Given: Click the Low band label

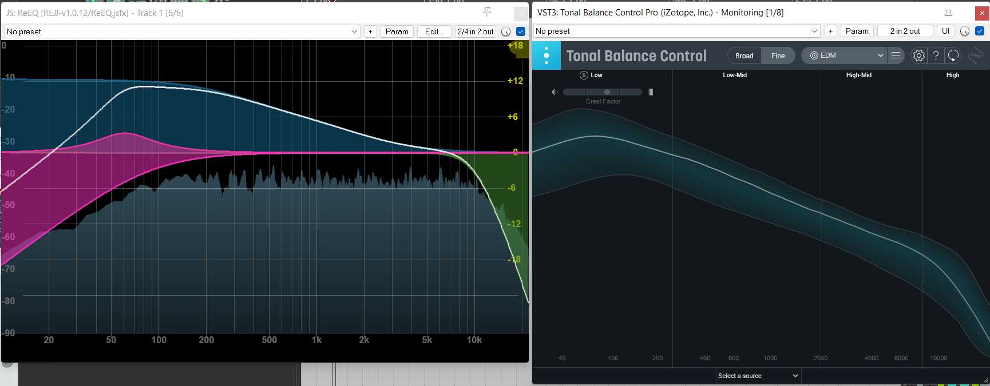Looking at the screenshot, I should [596, 75].
